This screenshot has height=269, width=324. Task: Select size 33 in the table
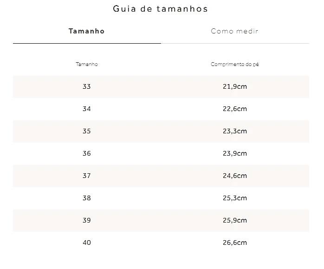click(87, 86)
